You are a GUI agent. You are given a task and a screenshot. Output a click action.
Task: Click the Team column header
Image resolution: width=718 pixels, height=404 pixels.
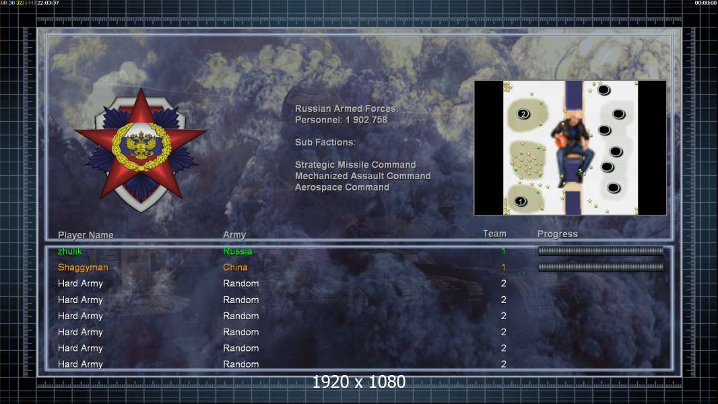click(x=494, y=234)
